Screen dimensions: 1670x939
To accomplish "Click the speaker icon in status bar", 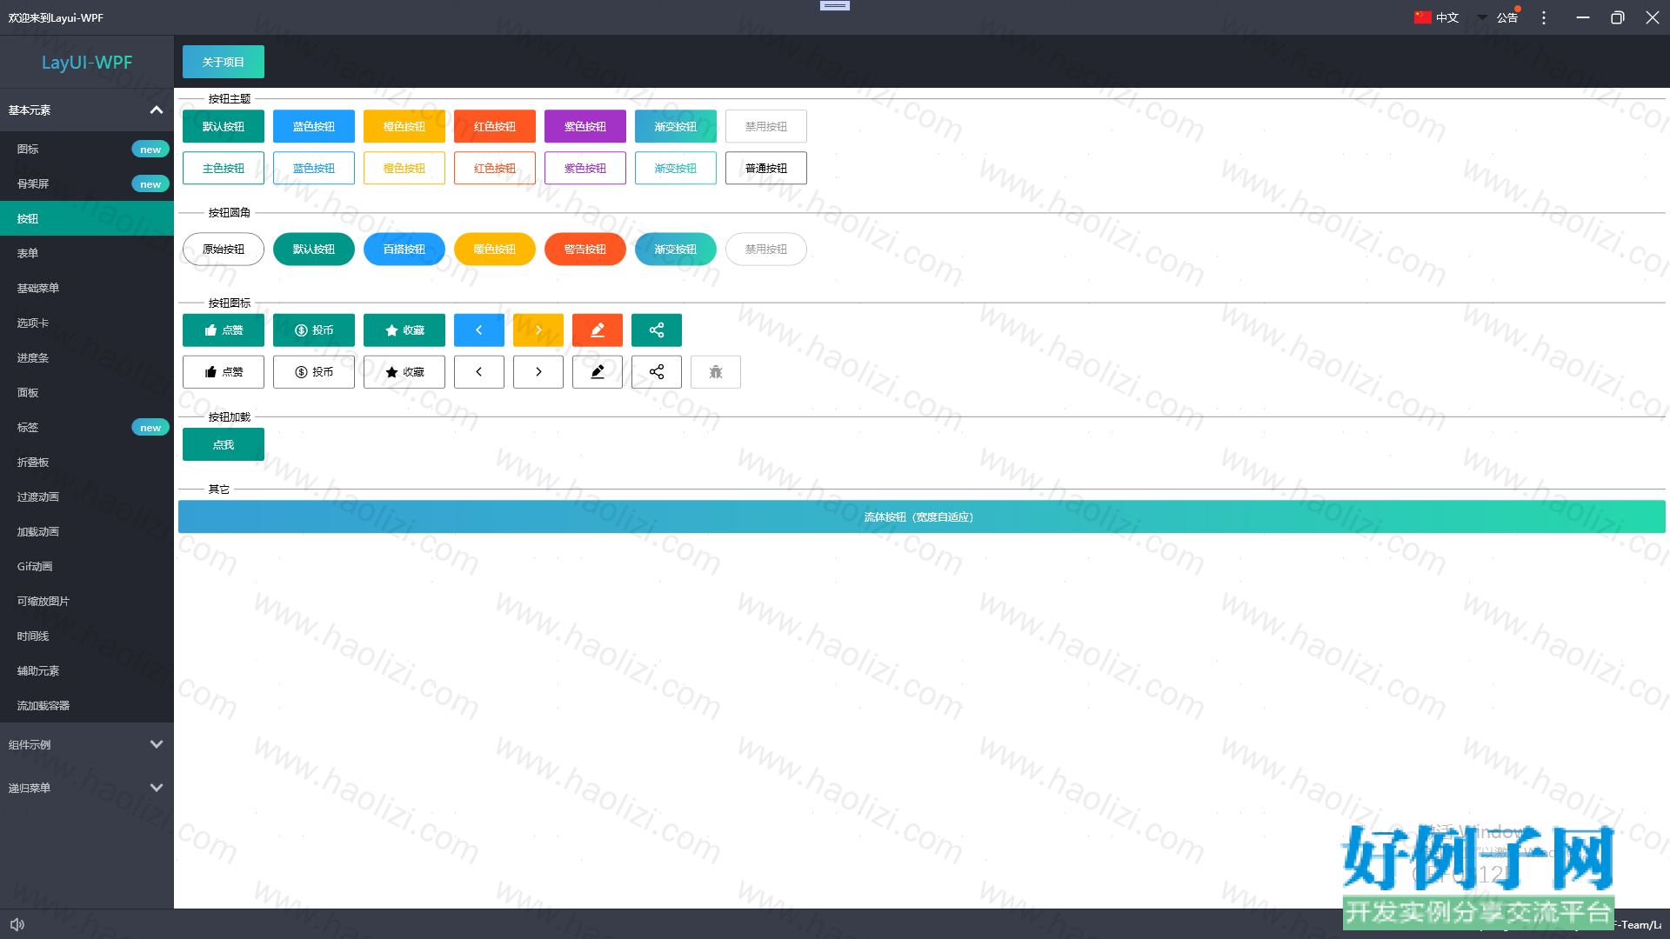I will point(17,924).
